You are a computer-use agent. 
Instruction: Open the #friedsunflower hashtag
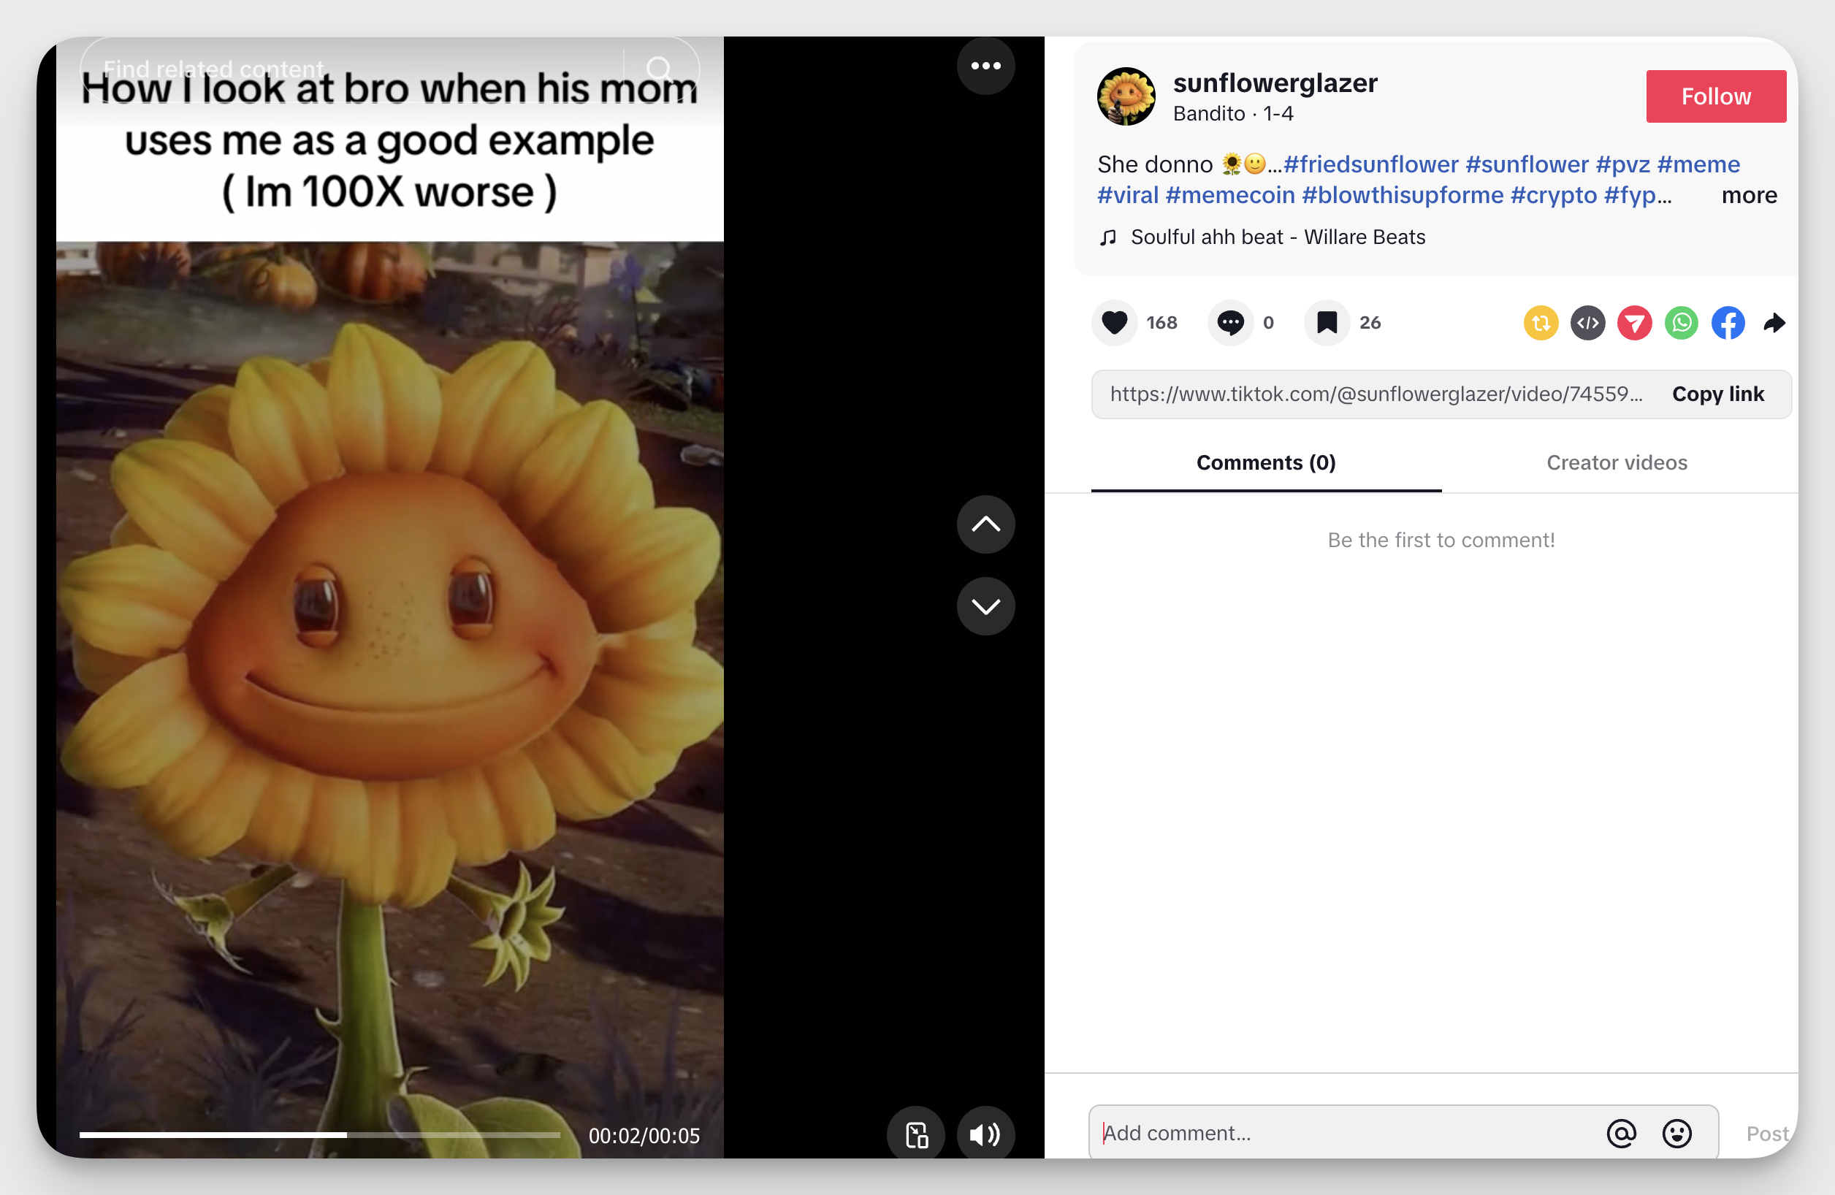click(x=1371, y=164)
